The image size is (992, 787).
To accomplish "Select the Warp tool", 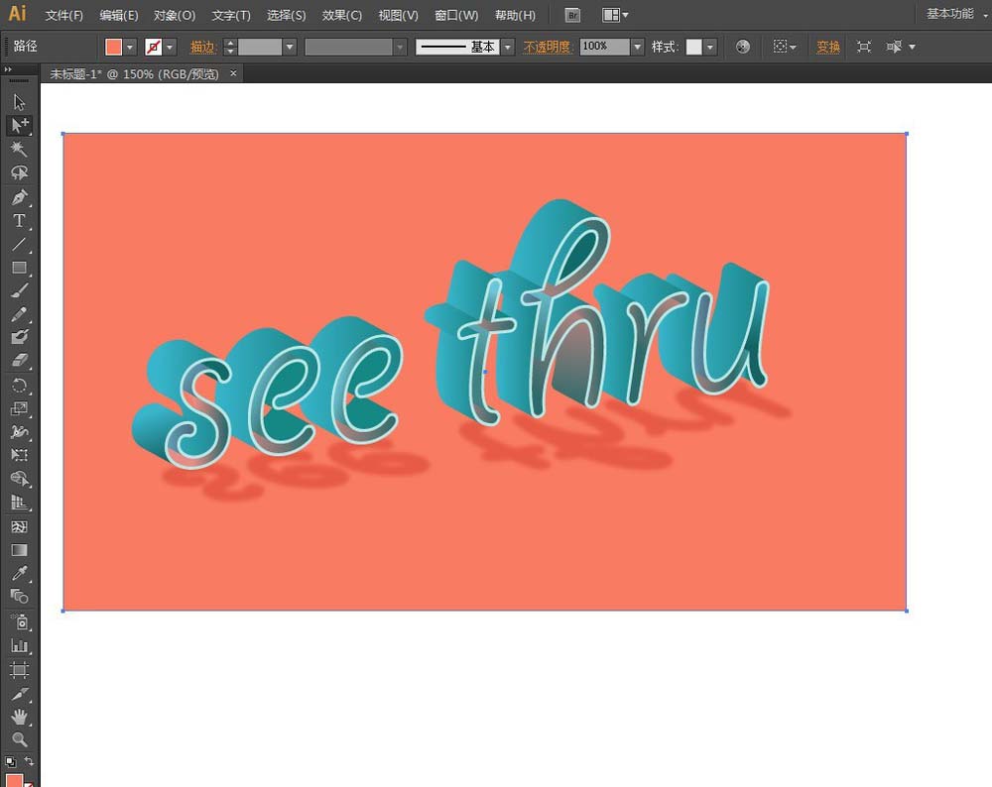I will coord(19,432).
